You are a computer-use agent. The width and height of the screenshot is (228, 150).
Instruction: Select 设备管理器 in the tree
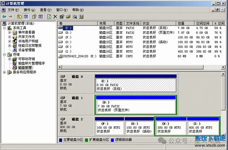pyautogui.click(x=26, y=50)
